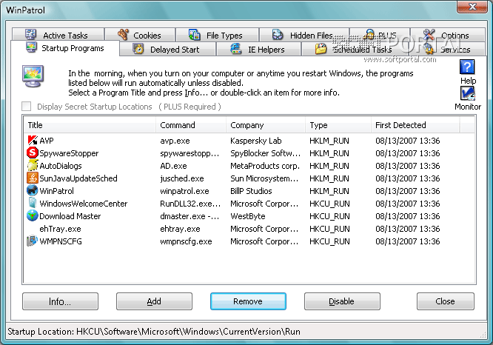Sort list by Command column header
Image resolution: width=493 pixels, height=345 pixels.
pos(191,125)
